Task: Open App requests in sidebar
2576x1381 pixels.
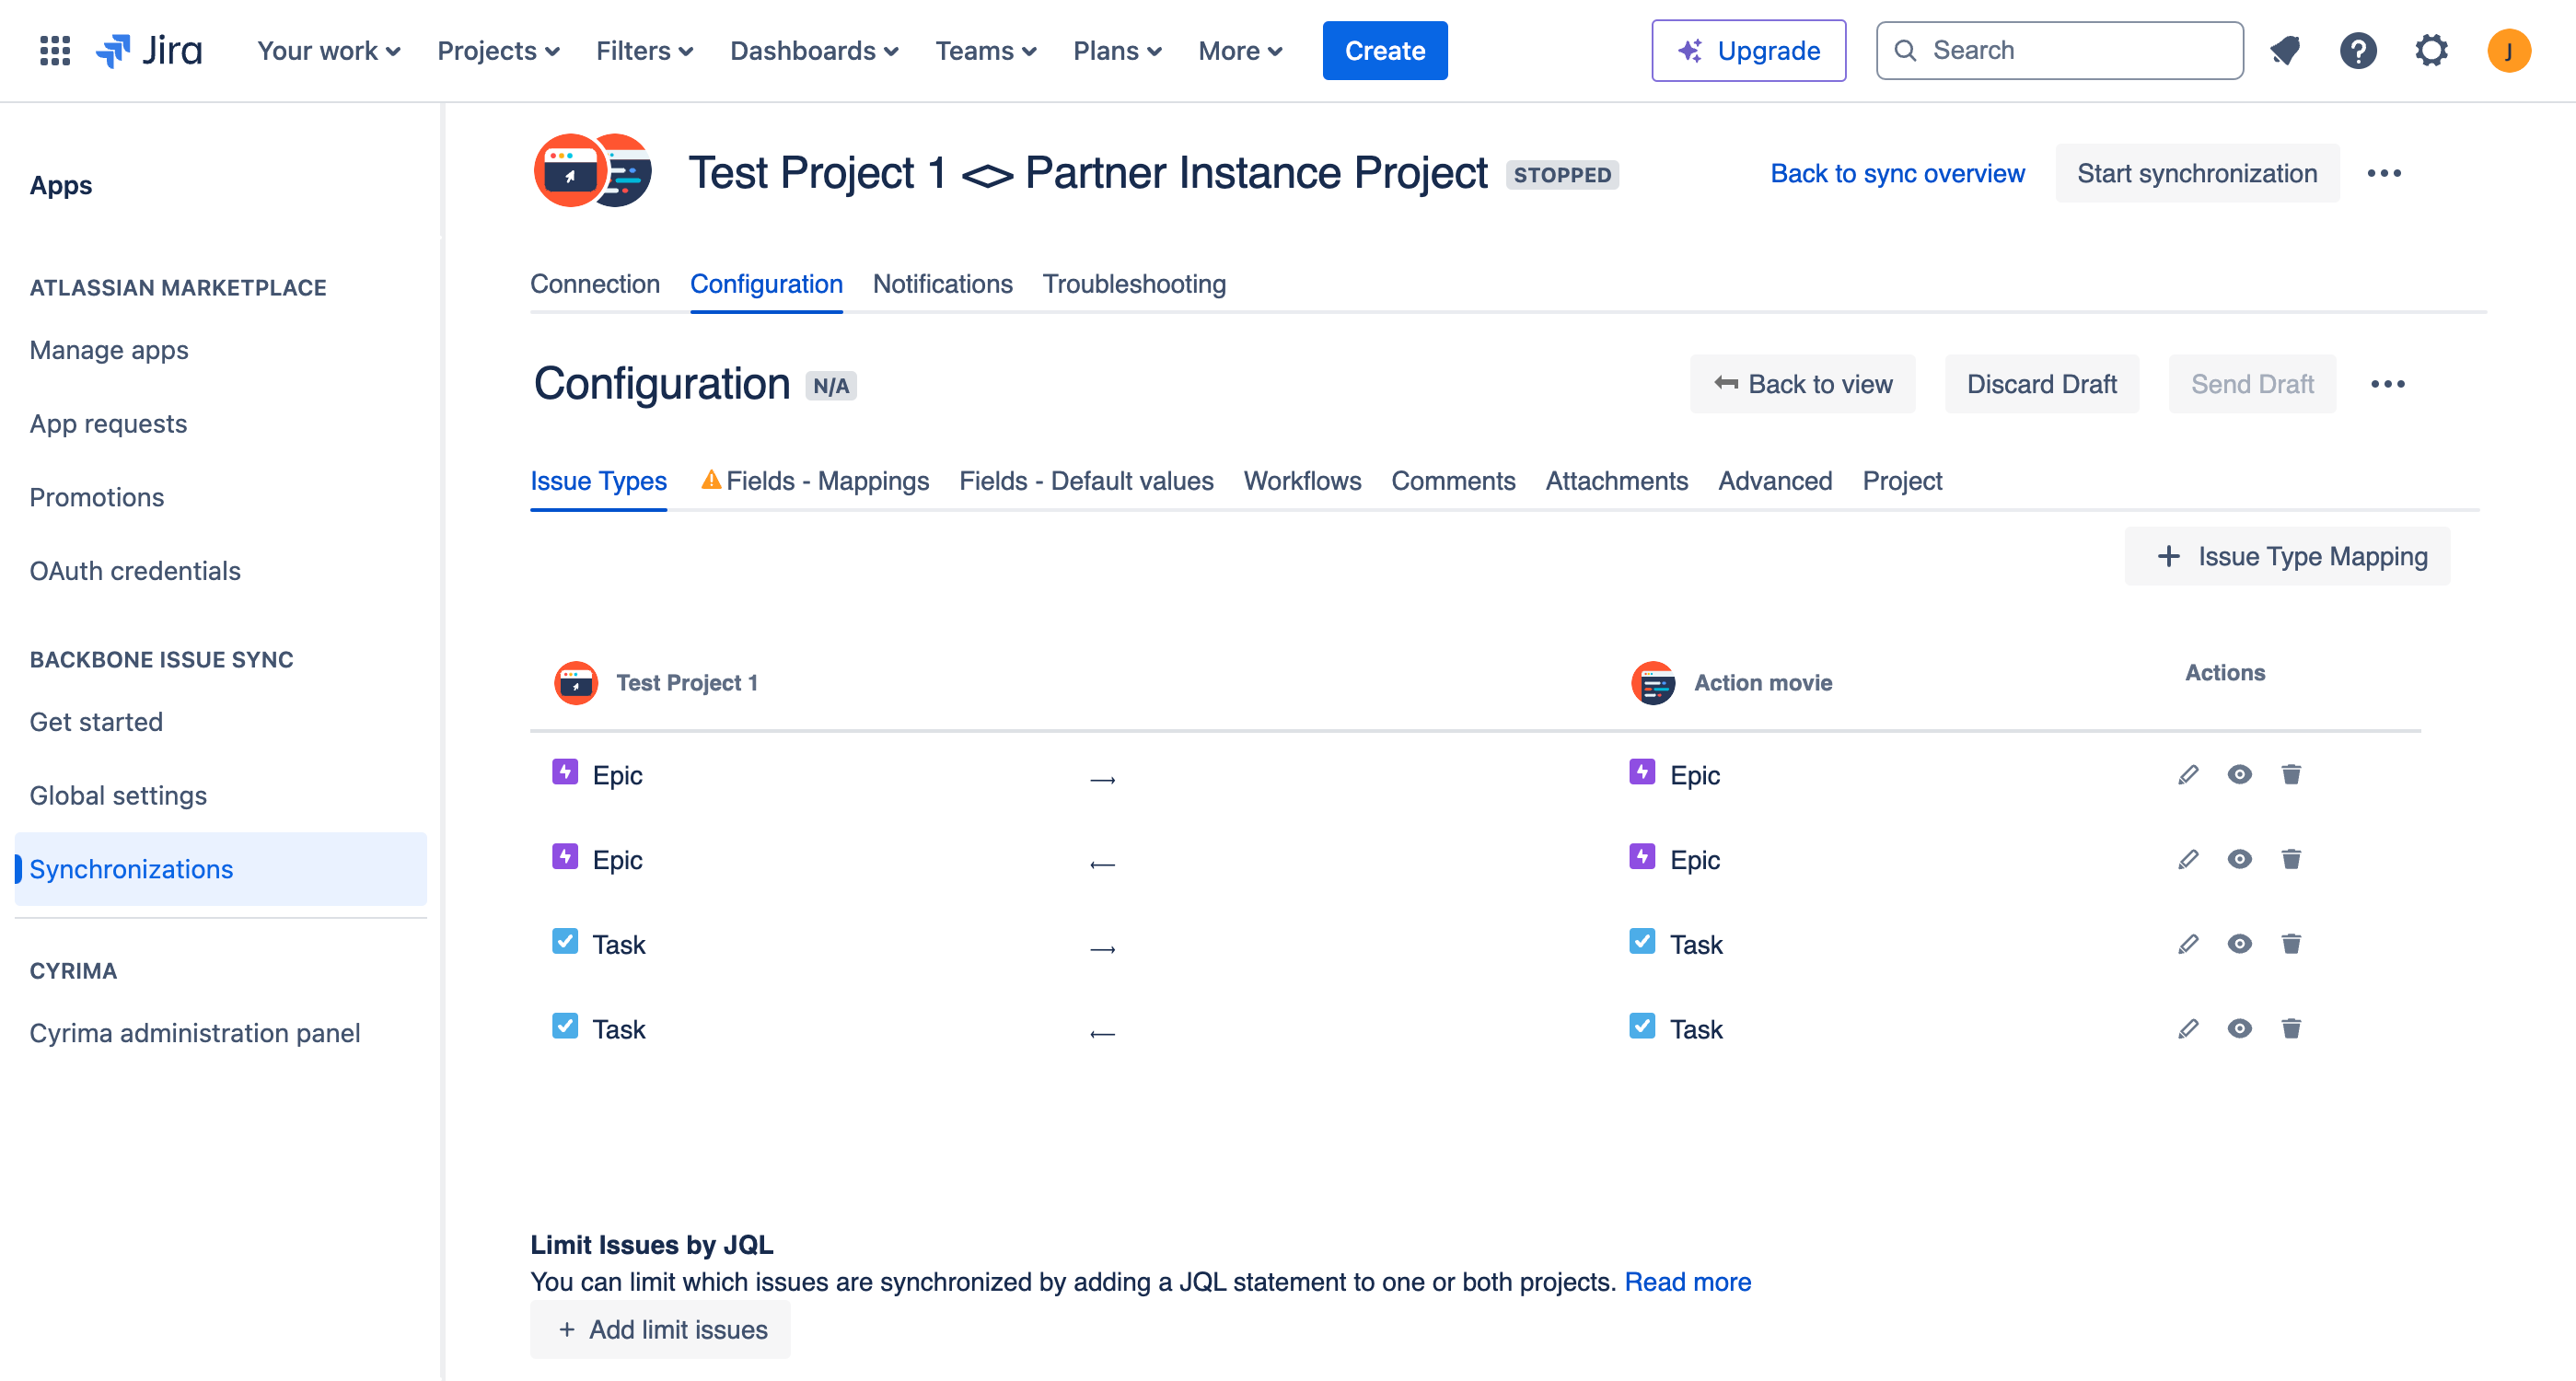Action: click(108, 424)
